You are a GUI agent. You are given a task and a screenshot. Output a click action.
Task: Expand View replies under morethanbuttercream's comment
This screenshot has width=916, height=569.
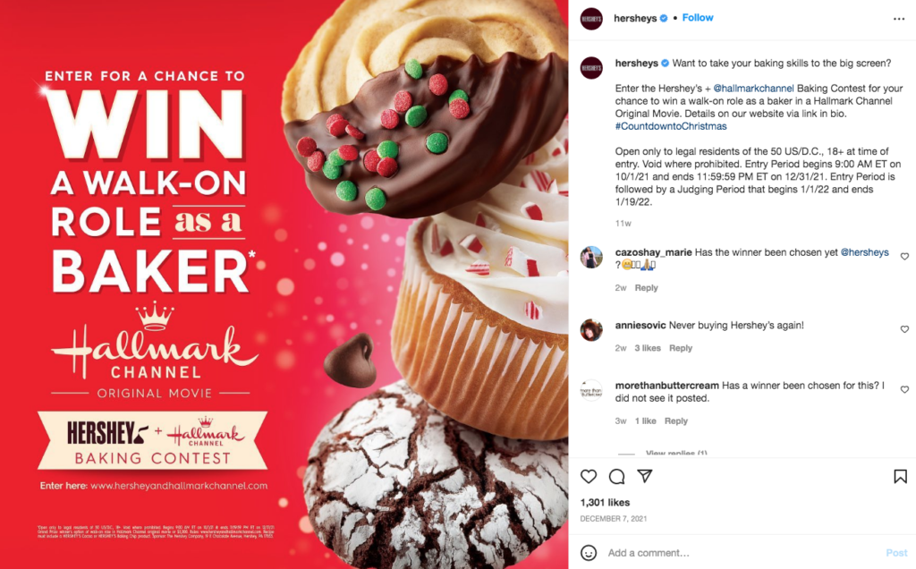[676, 453]
